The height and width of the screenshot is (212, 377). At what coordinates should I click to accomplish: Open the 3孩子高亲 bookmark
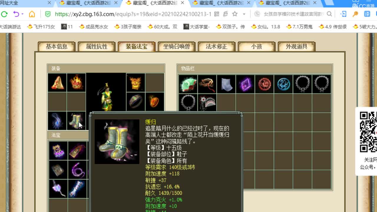pyautogui.click(x=128, y=26)
